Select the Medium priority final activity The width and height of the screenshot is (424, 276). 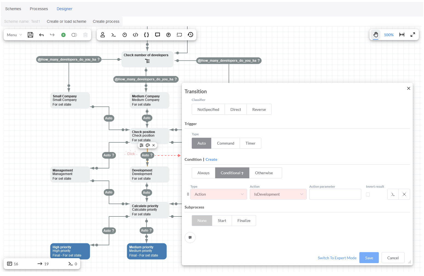(x=147, y=251)
